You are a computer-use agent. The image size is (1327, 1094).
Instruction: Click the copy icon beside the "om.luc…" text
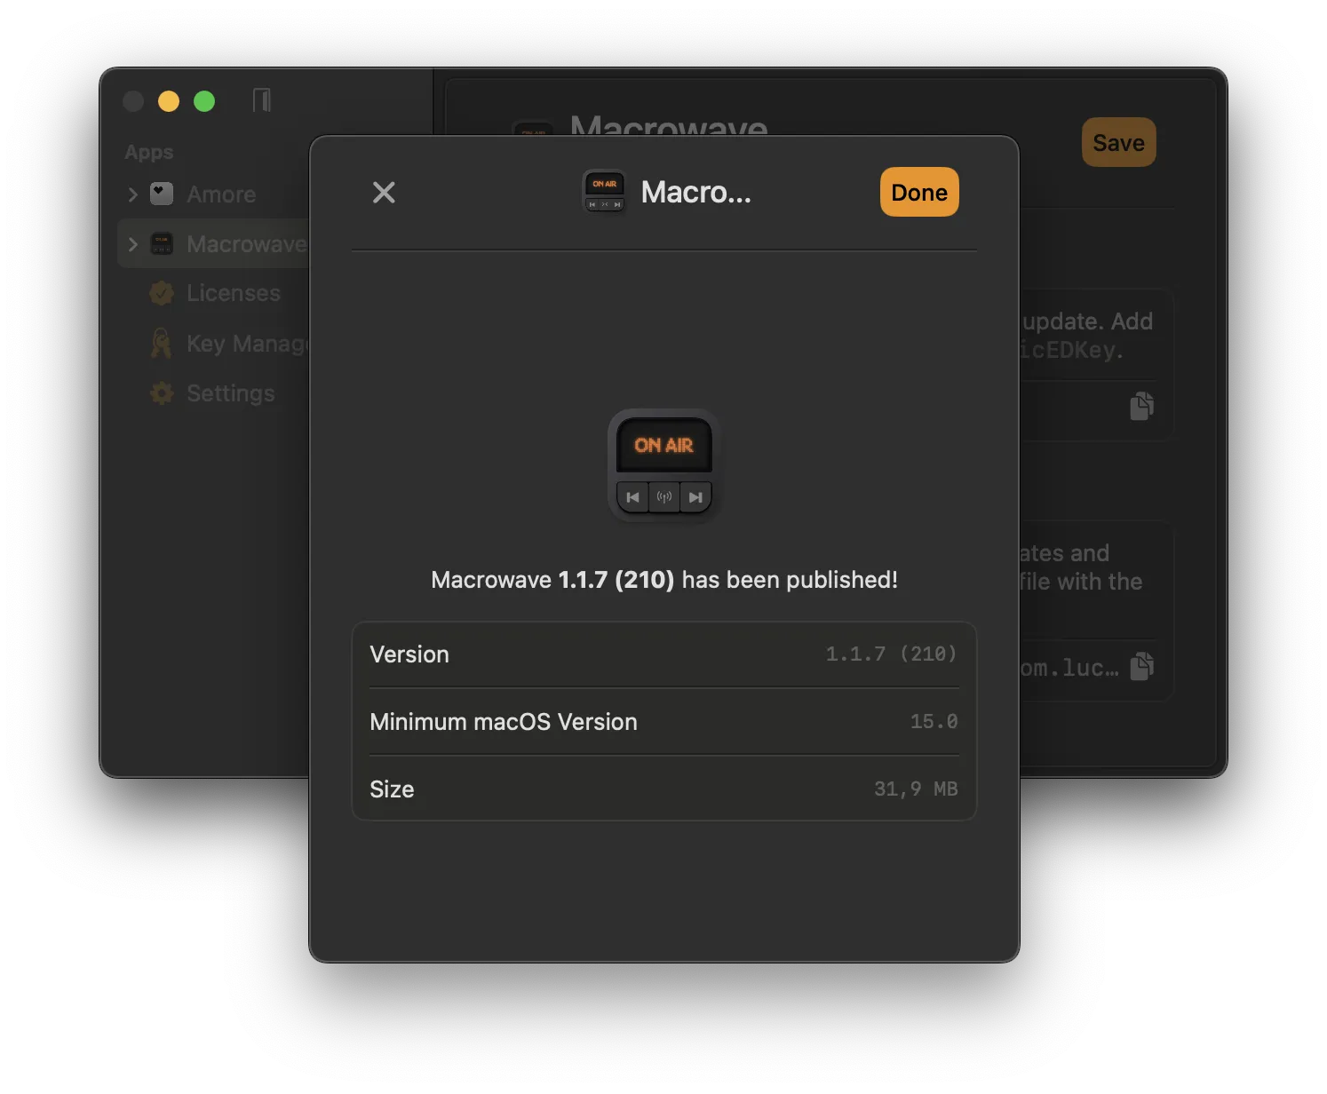pyautogui.click(x=1141, y=666)
